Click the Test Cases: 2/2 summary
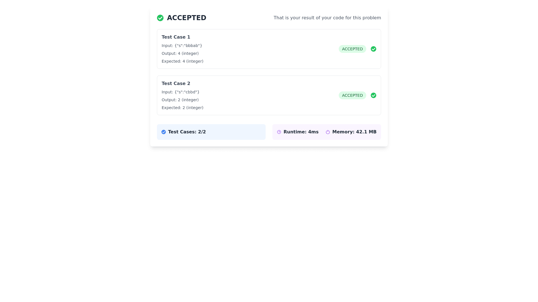 (x=187, y=132)
